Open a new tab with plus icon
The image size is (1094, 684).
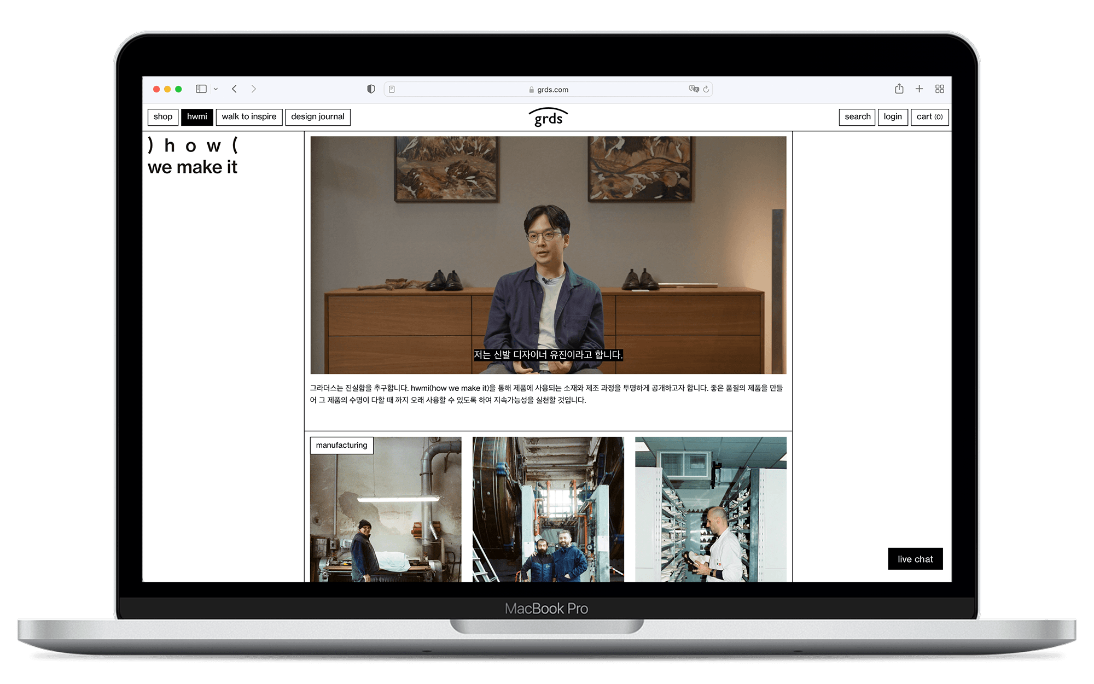919,89
